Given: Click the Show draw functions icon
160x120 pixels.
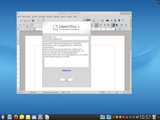Looking at the screenshot, I should [103, 20].
